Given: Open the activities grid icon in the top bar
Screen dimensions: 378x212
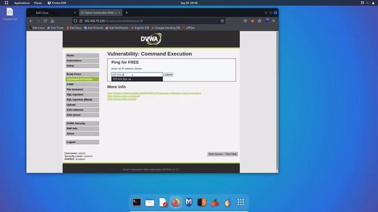Looking at the screenshot, I should (x=6, y=3).
